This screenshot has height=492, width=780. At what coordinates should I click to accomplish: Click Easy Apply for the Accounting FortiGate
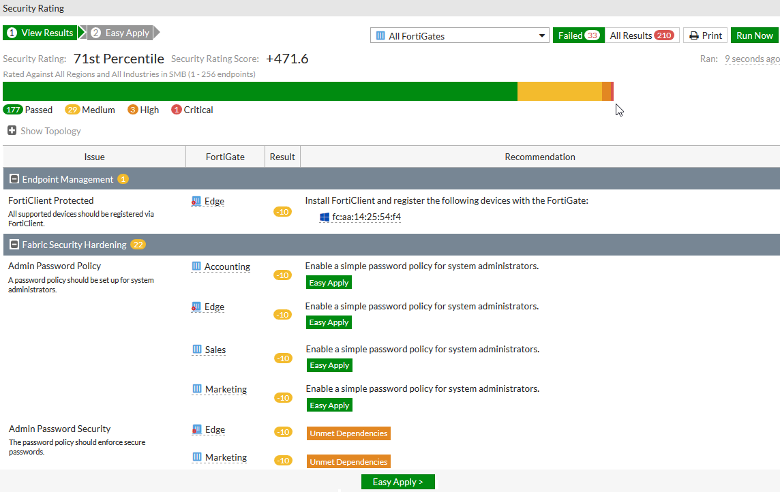click(x=329, y=283)
